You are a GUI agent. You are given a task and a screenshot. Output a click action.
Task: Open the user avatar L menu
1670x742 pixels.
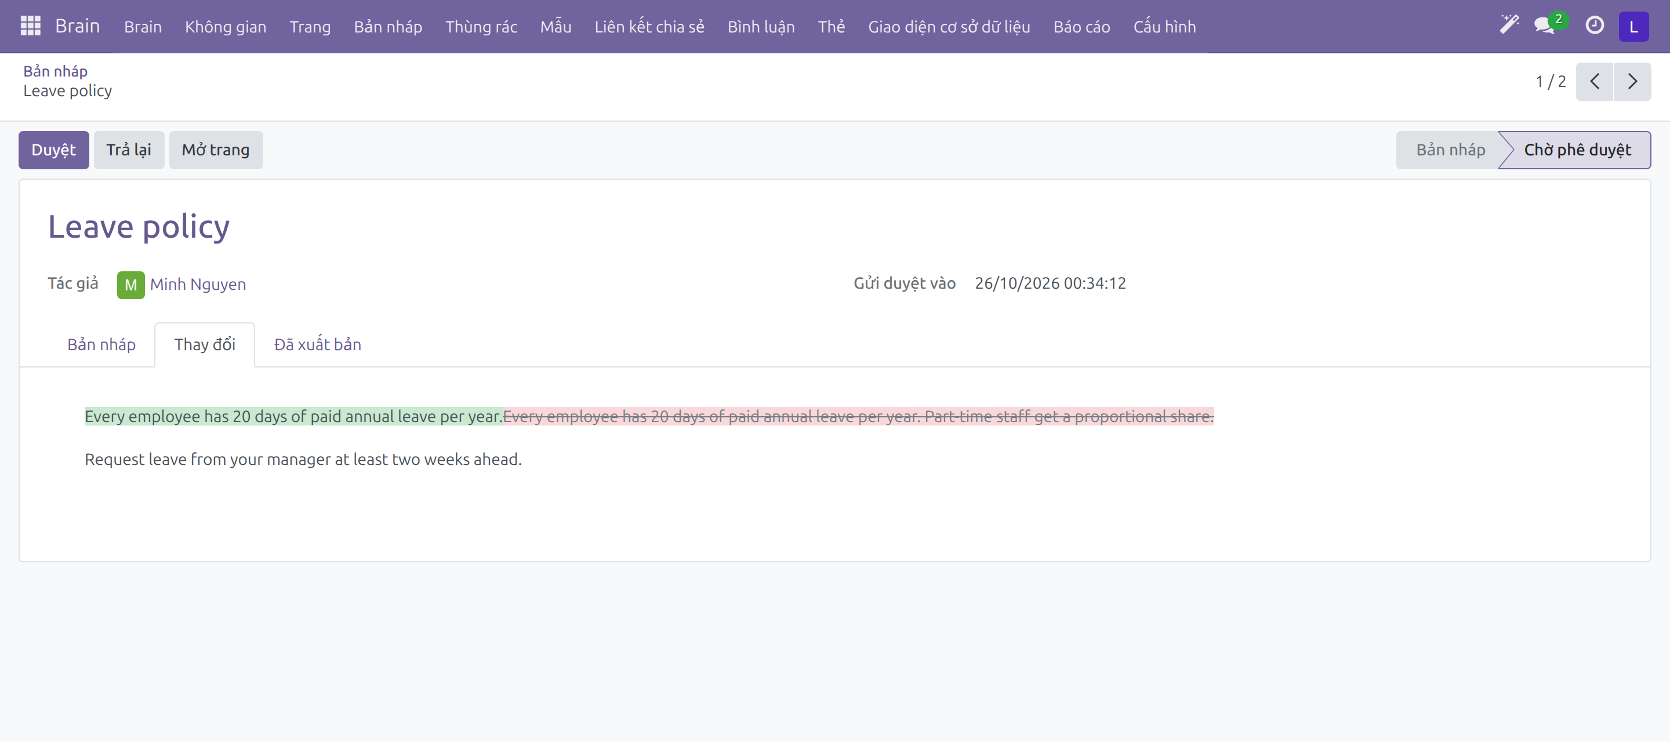tap(1633, 26)
